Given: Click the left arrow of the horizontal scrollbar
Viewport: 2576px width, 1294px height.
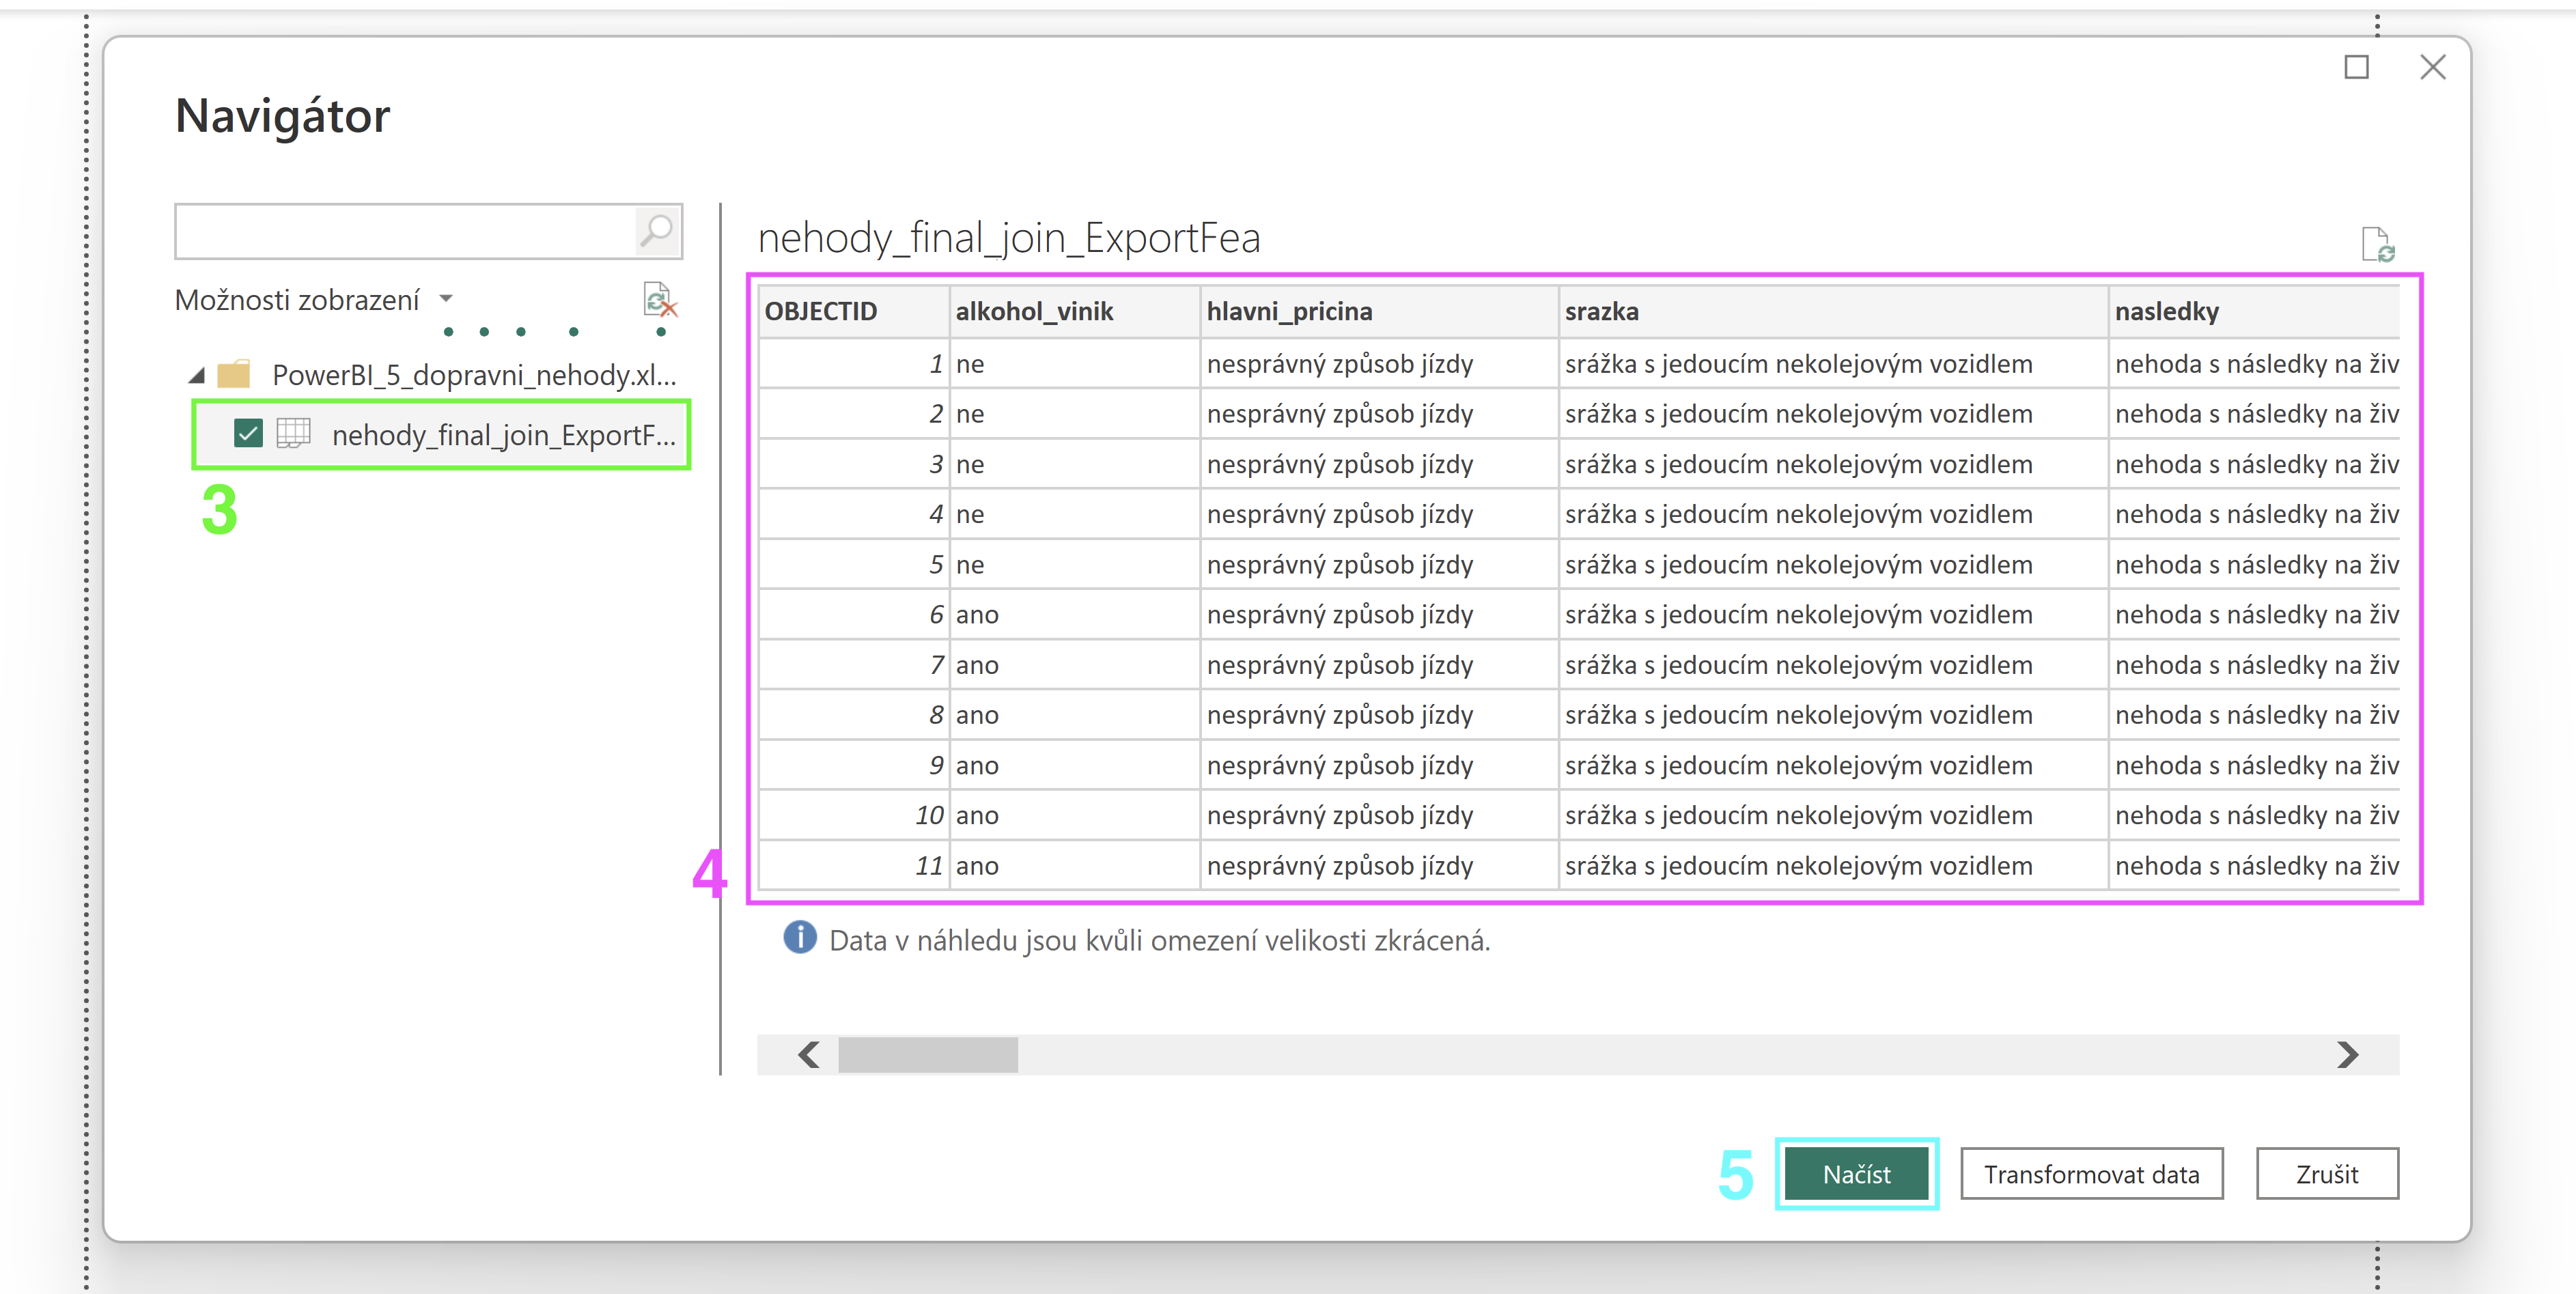Looking at the screenshot, I should [808, 1054].
